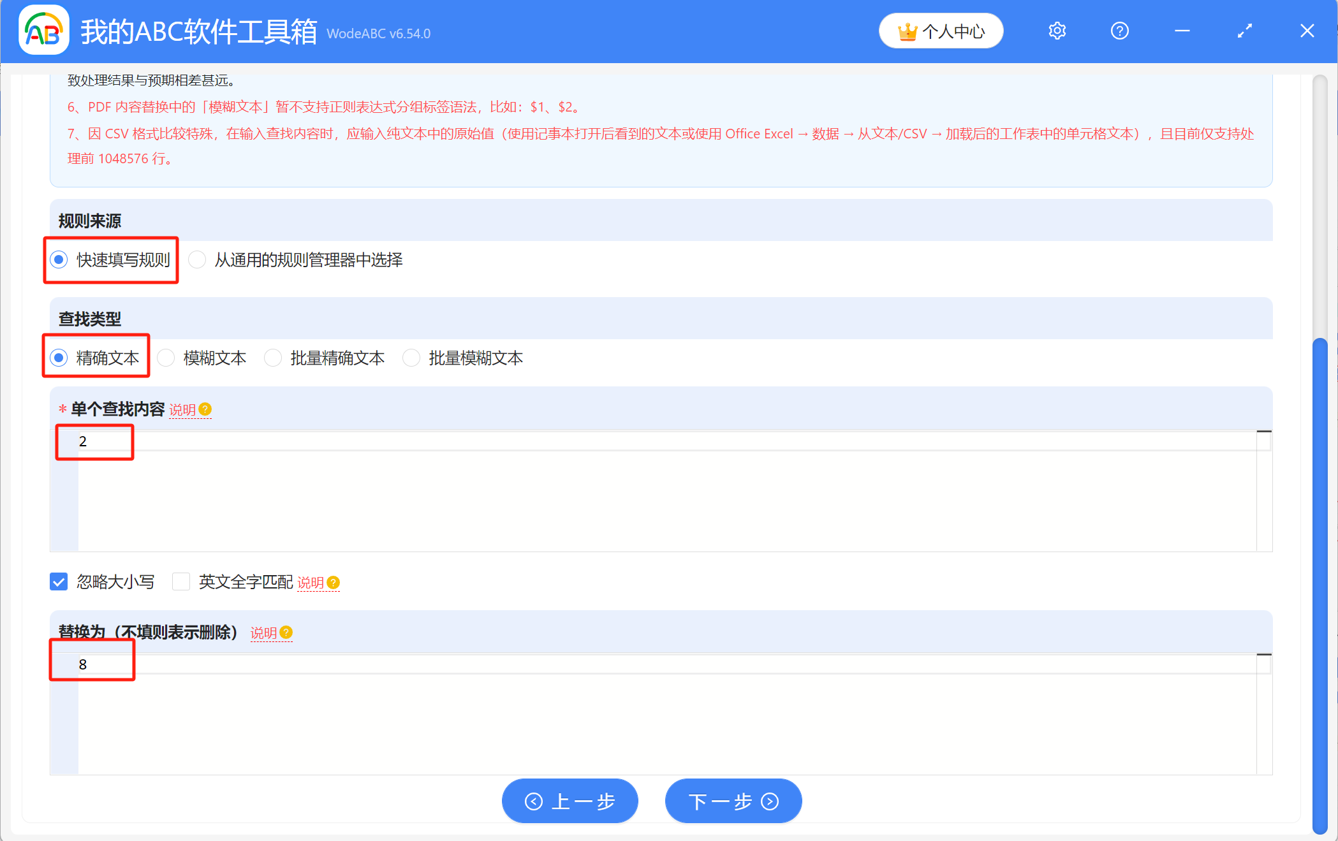Click help icon beside 单个查找内容 说明

(x=205, y=409)
